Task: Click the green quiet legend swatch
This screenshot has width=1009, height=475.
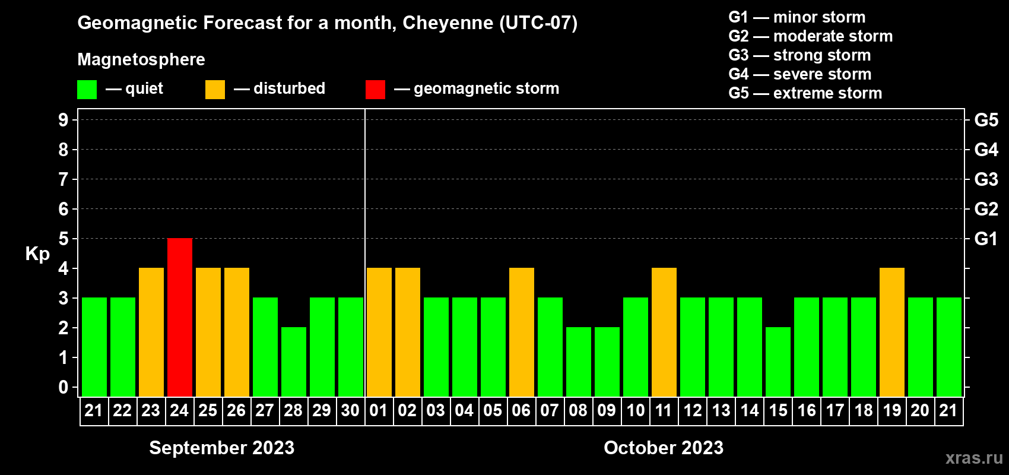Action: click(x=87, y=90)
